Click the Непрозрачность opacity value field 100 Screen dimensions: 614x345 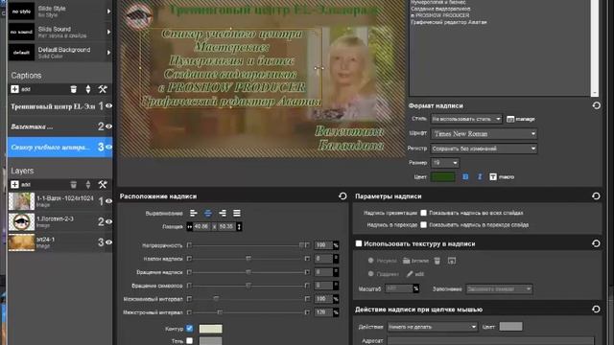(x=323, y=245)
